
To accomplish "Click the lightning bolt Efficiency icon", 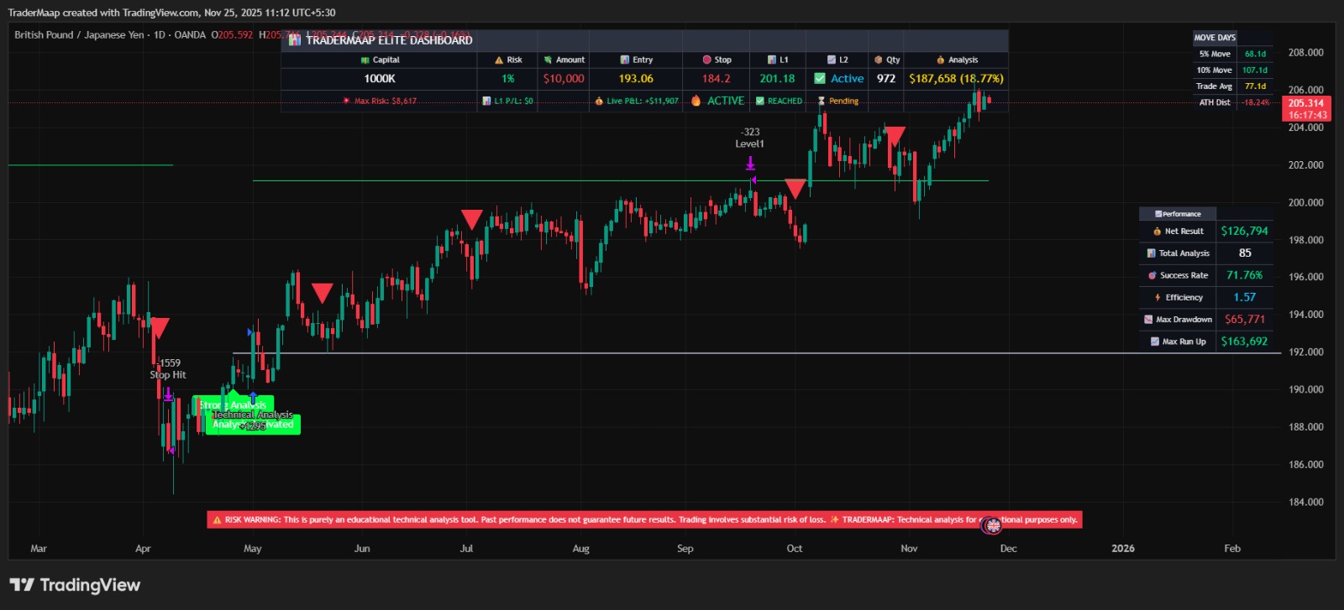I will [1158, 298].
